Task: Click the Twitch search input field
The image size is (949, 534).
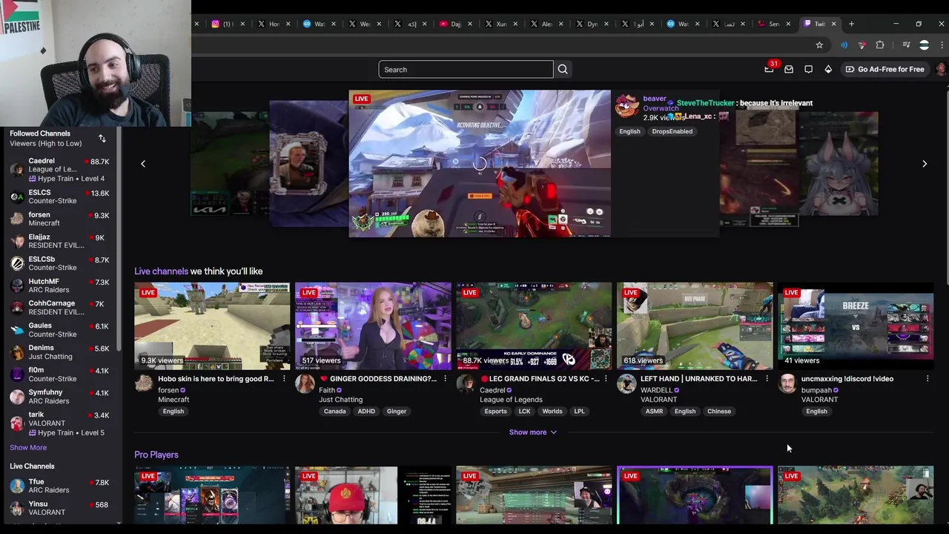Action: [466, 69]
